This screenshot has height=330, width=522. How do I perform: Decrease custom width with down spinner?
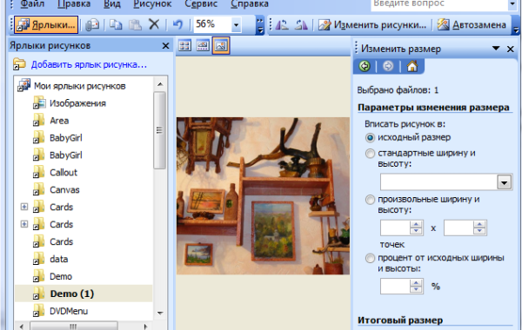pos(416,231)
